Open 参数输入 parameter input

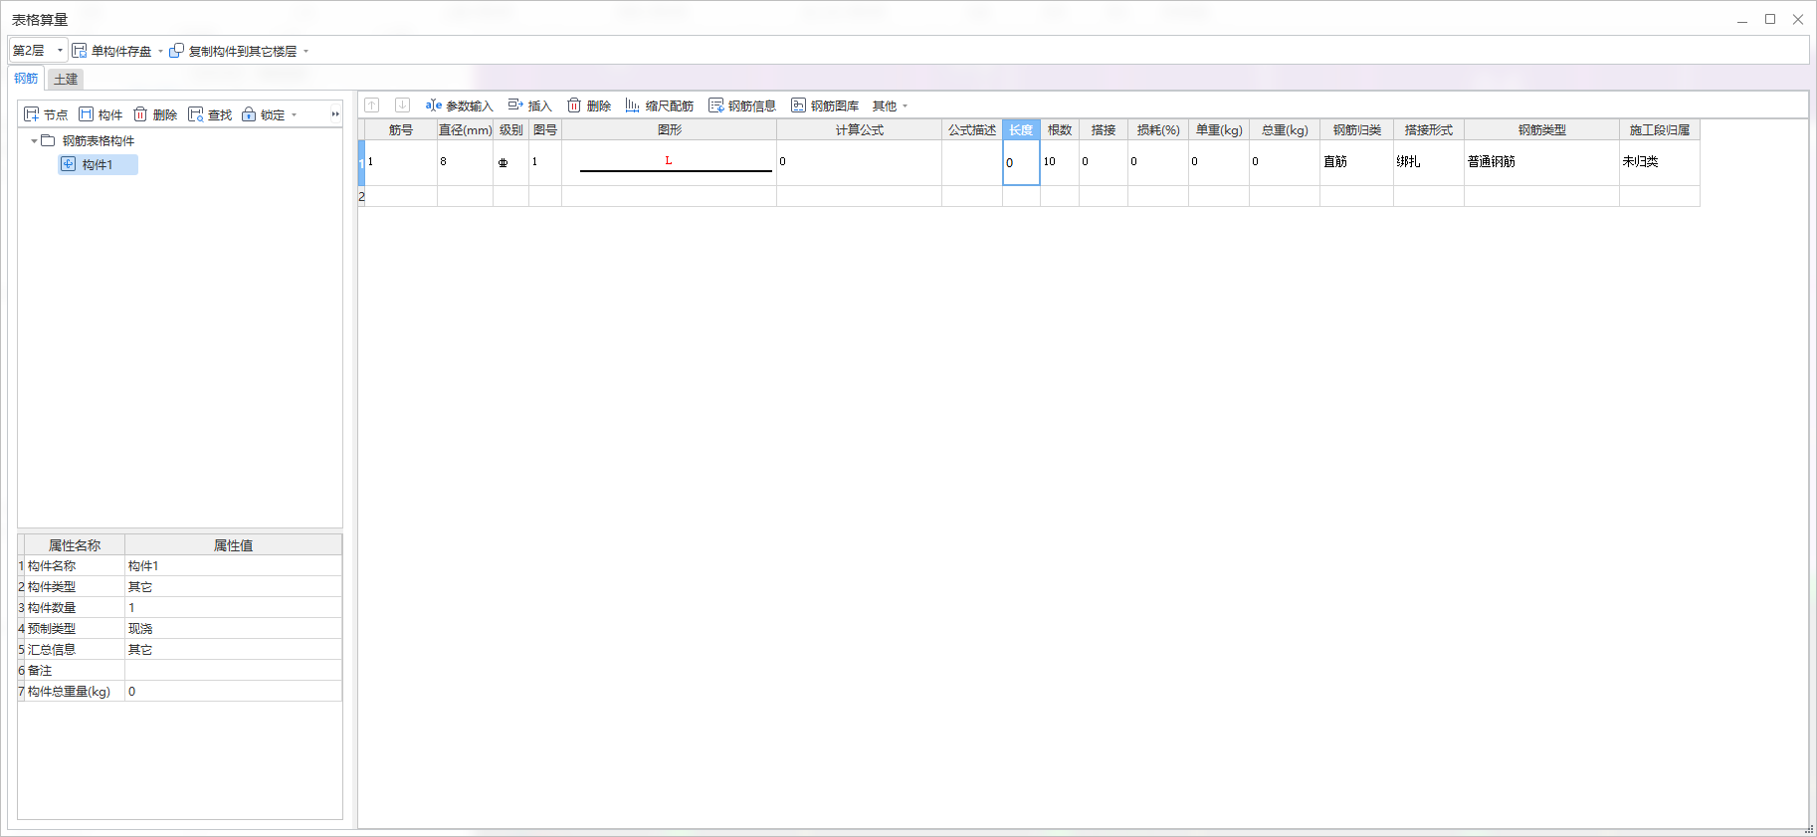click(x=459, y=105)
